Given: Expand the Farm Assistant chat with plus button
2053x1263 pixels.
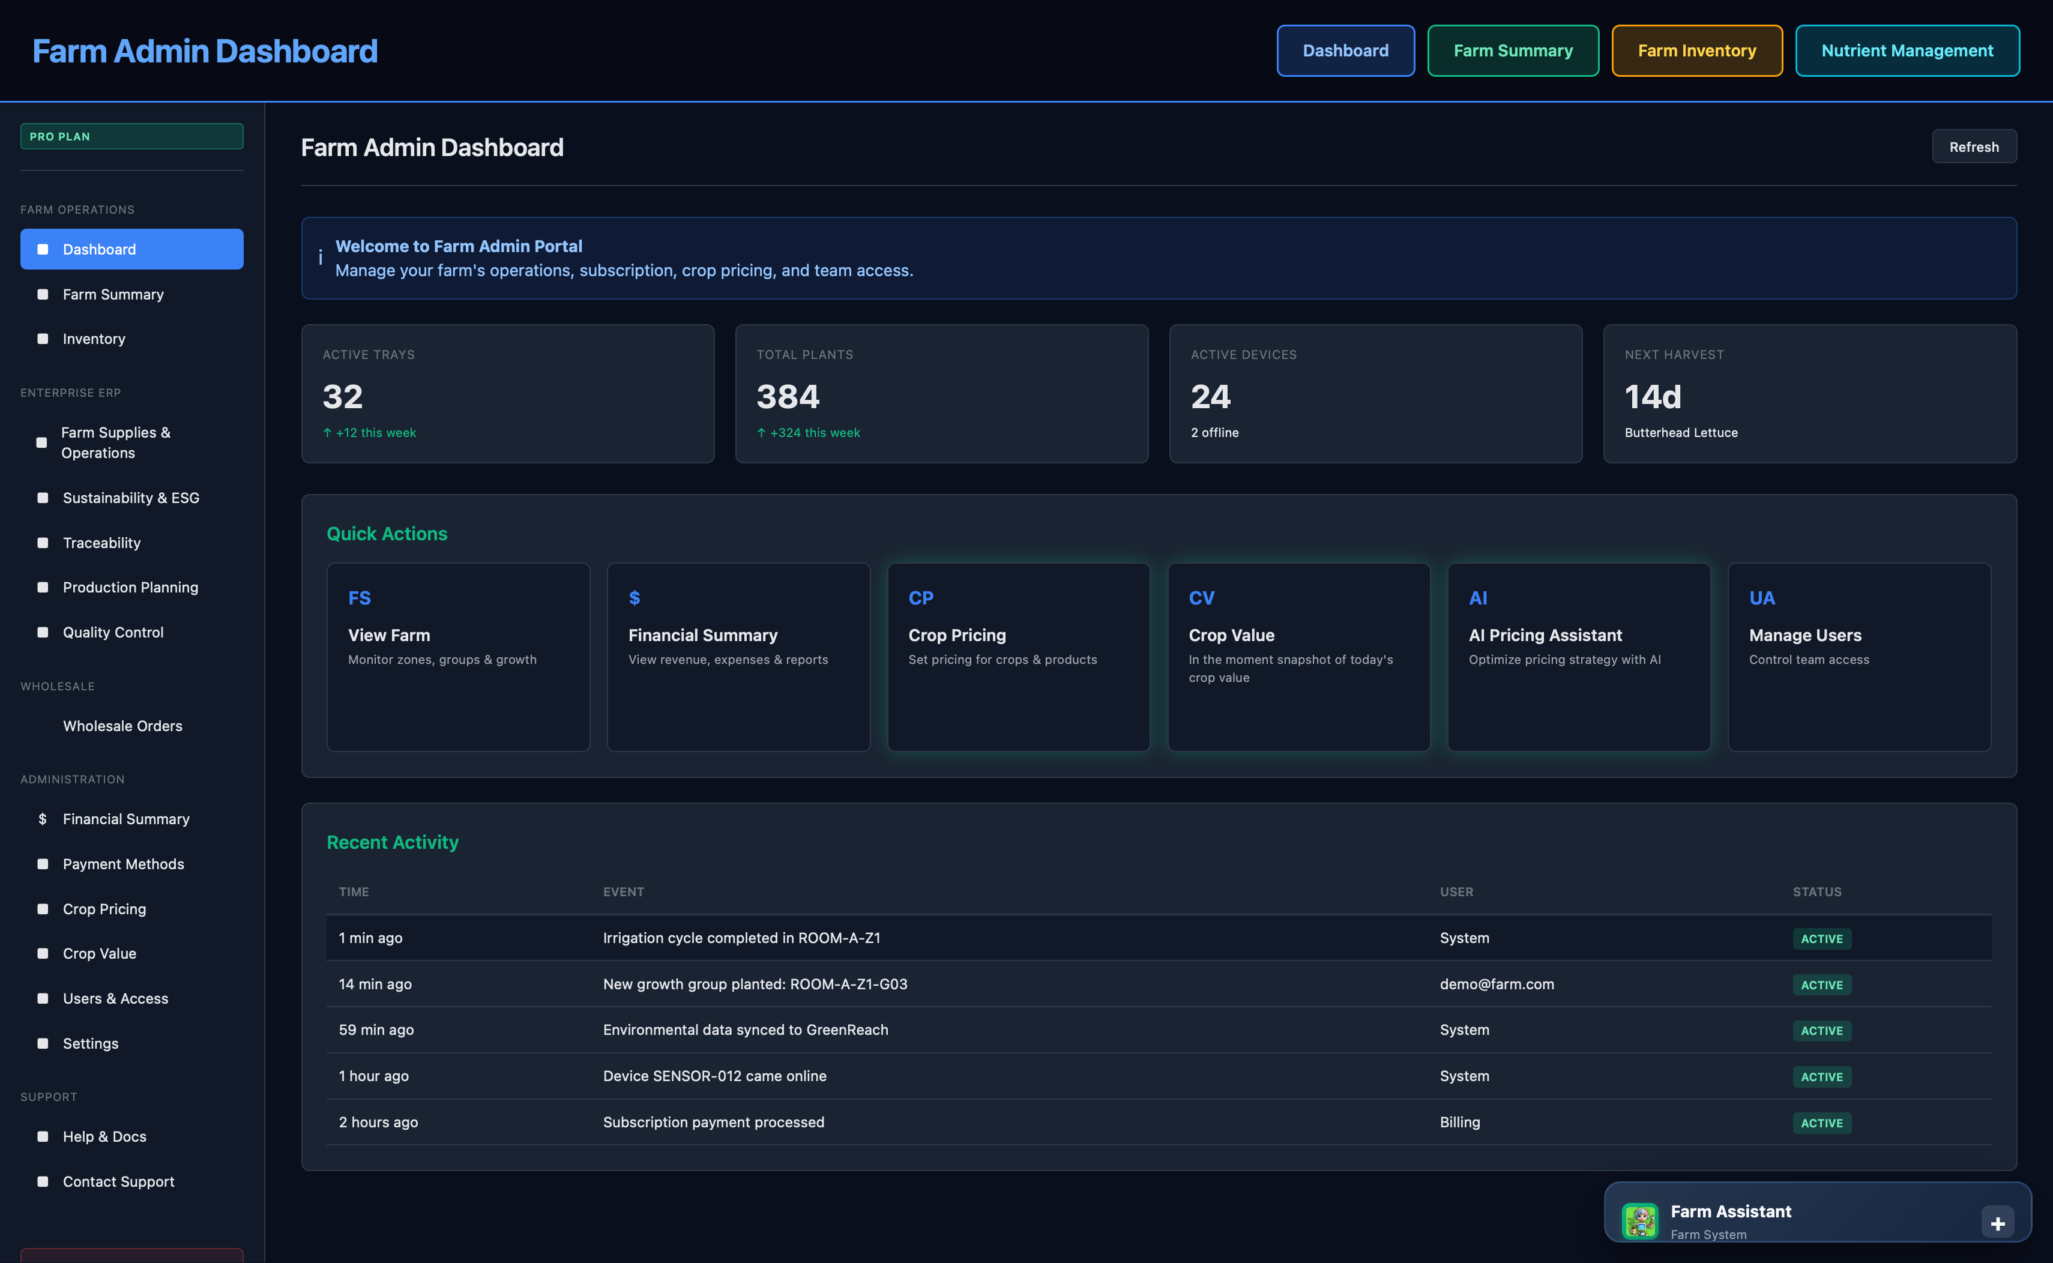Looking at the screenshot, I should pyautogui.click(x=1999, y=1222).
